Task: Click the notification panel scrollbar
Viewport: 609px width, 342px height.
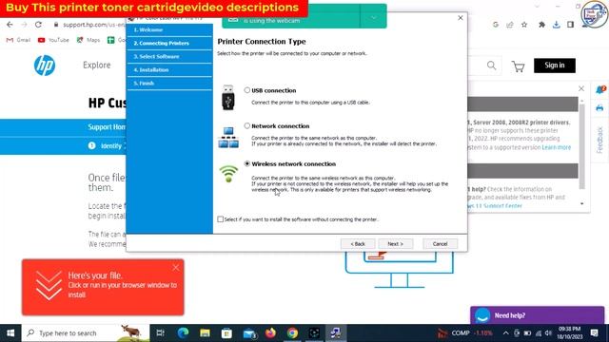Action: click(x=581, y=147)
